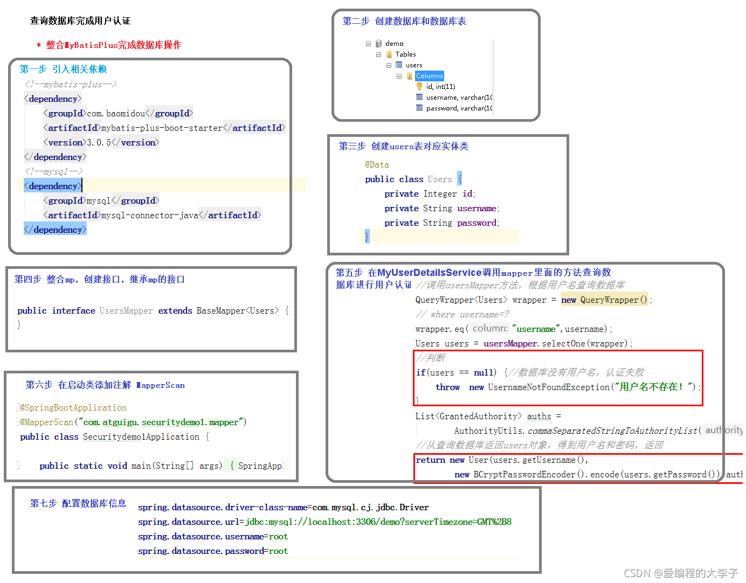
Task: Click the demo database cylinder icon
Action: (378, 44)
